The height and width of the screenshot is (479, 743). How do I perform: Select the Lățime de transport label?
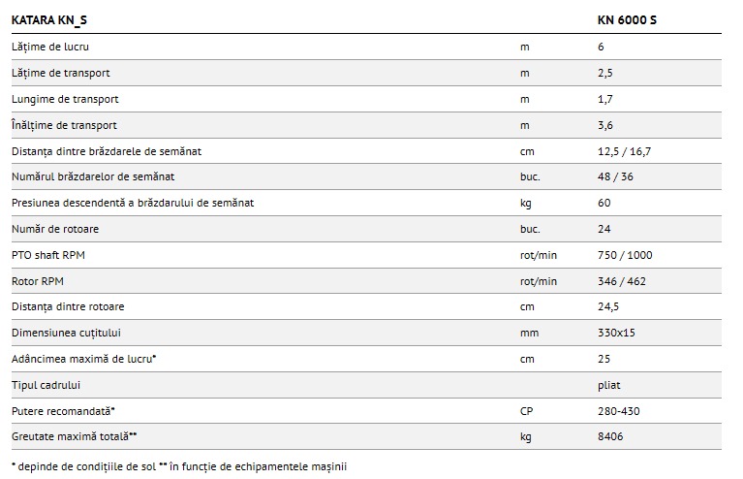pos(61,73)
